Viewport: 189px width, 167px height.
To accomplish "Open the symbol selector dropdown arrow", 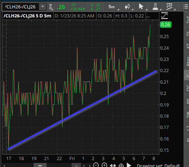I will tap(43, 7).
